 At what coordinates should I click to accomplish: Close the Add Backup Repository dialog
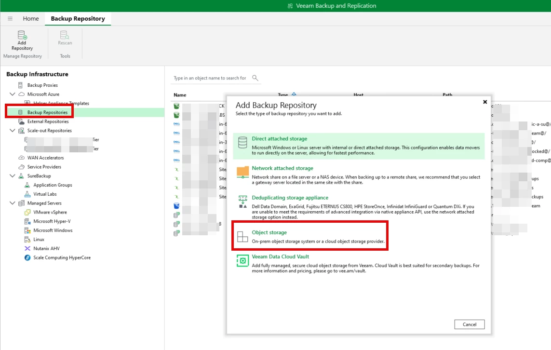[x=485, y=102]
